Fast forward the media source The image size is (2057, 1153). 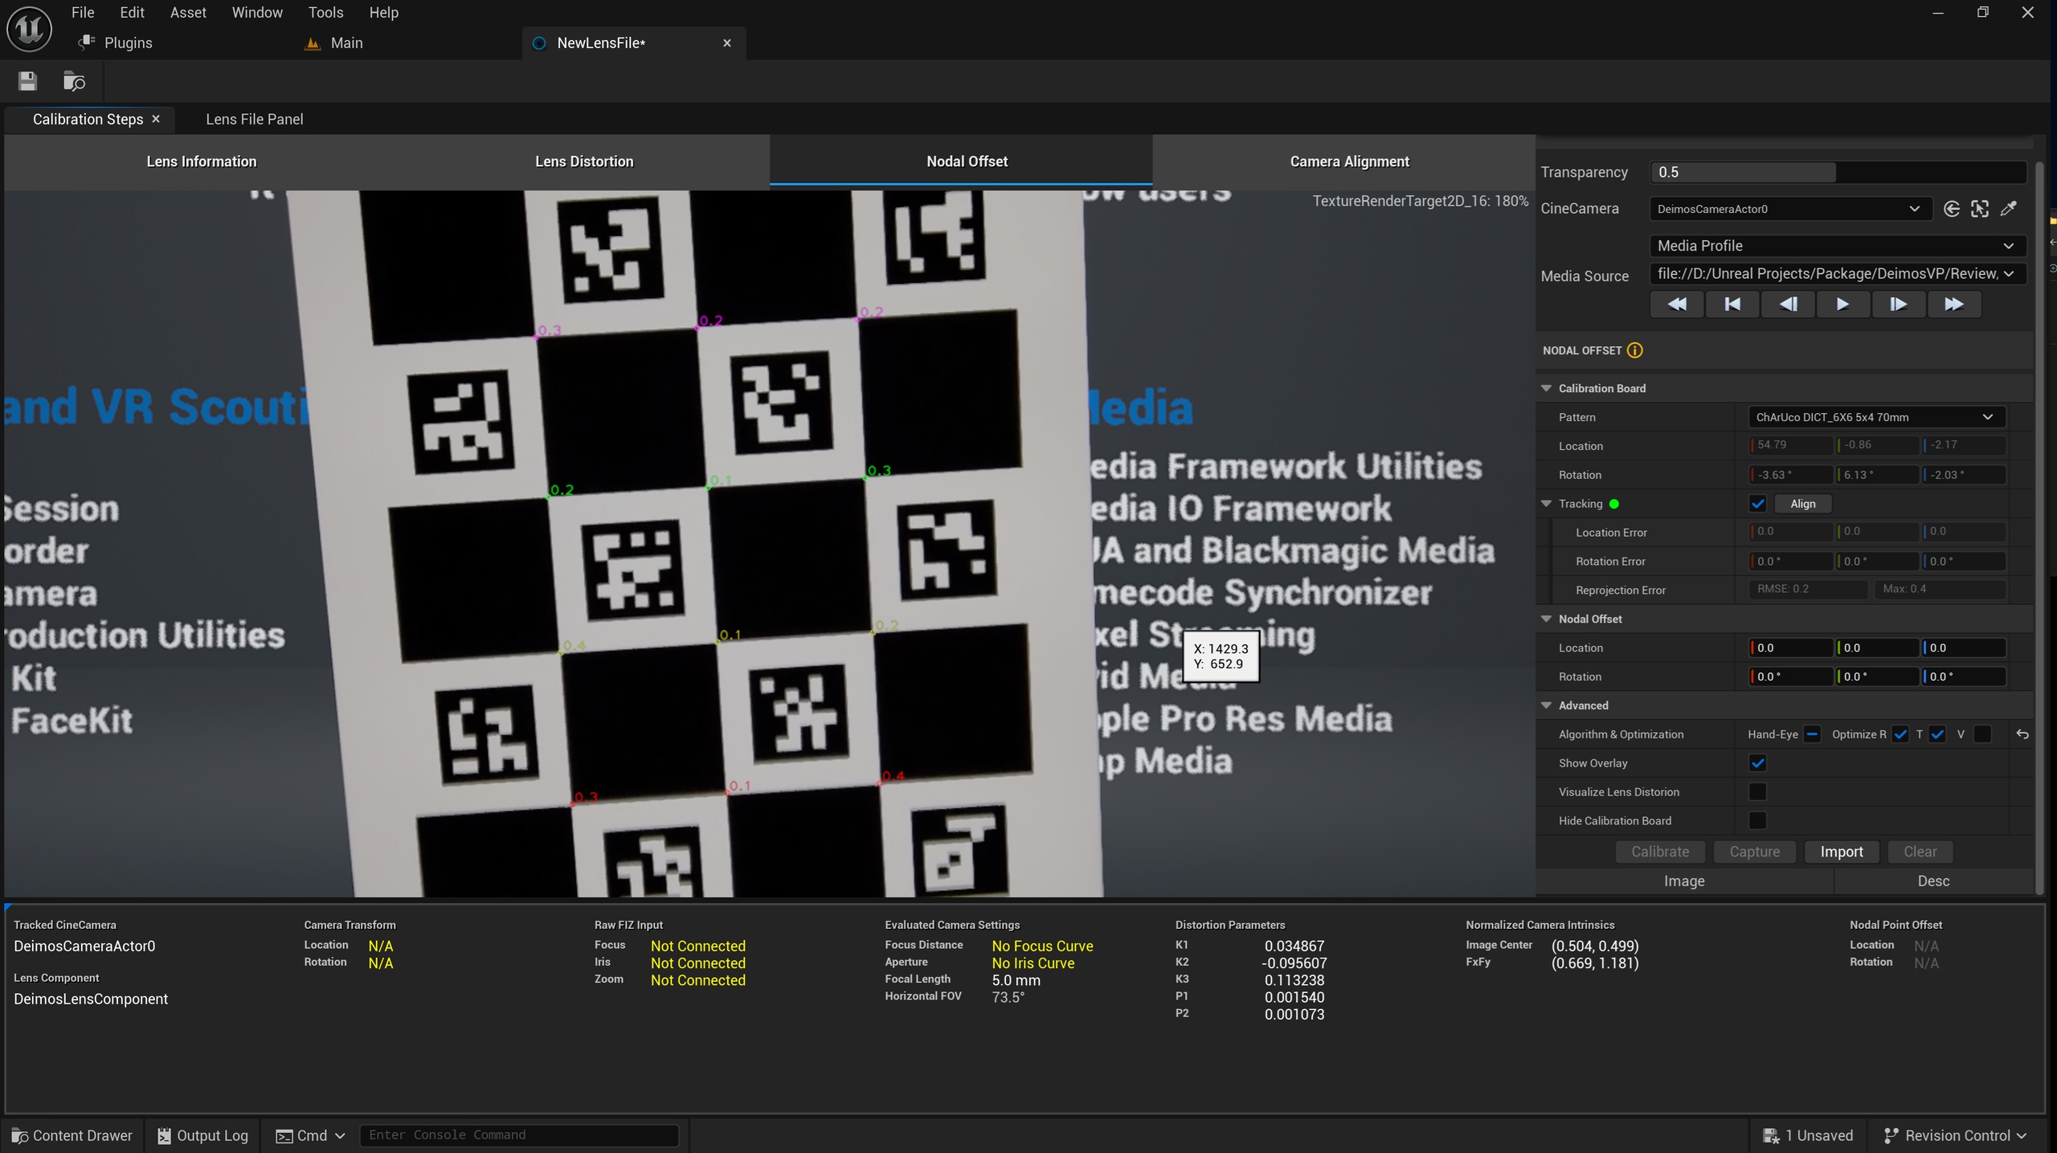pyautogui.click(x=1954, y=305)
